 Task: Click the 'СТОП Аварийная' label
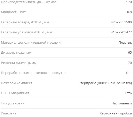pos(15,93)
